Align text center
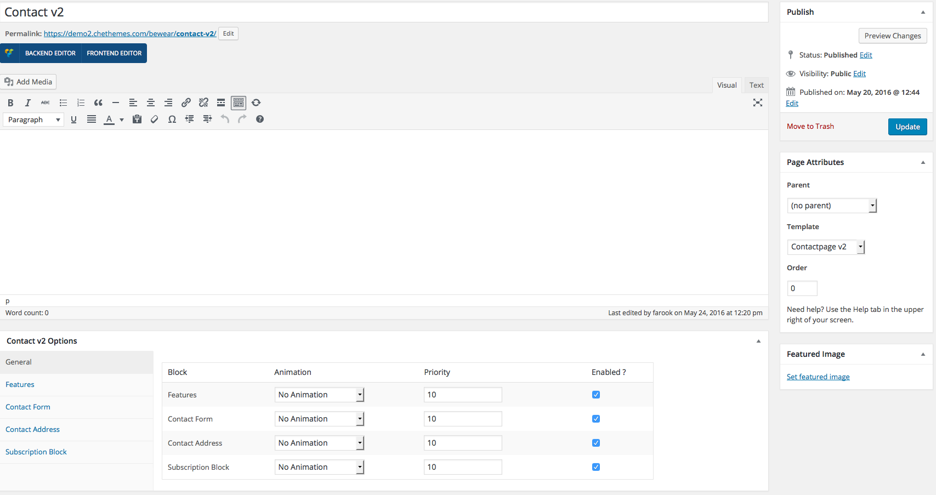Image resolution: width=936 pixels, height=495 pixels. [151, 103]
